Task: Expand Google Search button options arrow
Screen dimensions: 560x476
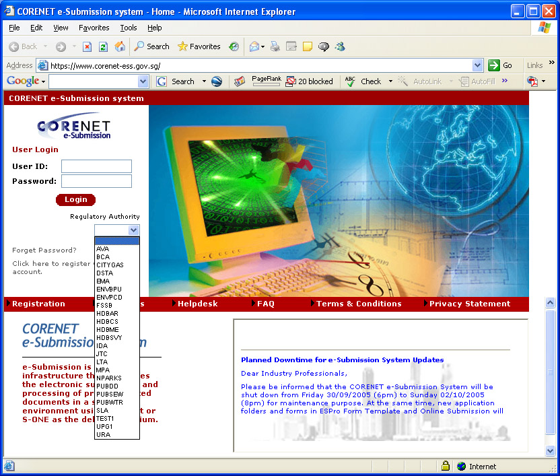Action: 205,81
